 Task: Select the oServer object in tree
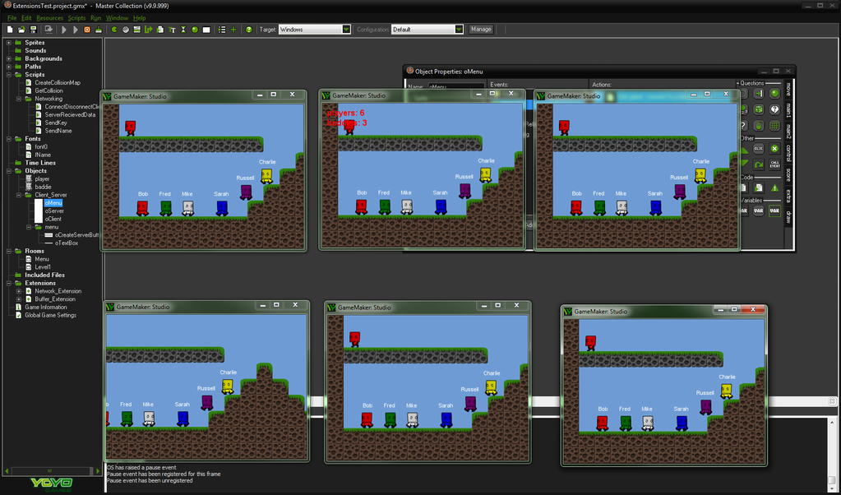pyautogui.click(x=54, y=210)
